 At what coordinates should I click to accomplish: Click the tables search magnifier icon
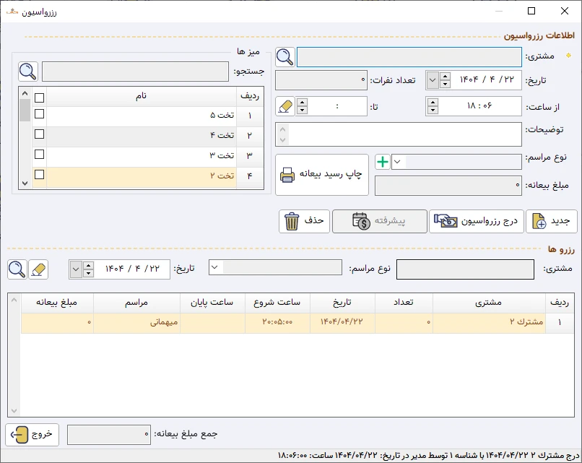tap(28, 72)
